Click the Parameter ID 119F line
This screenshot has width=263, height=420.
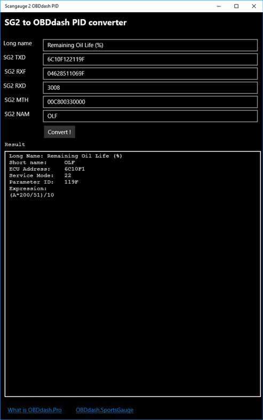click(44, 182)
